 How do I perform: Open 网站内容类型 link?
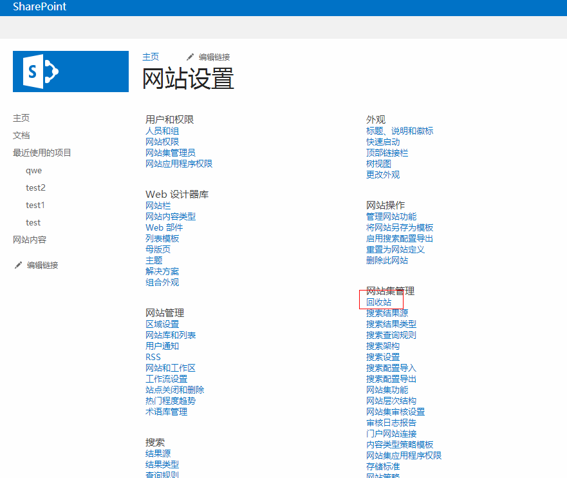click(171, 216)
